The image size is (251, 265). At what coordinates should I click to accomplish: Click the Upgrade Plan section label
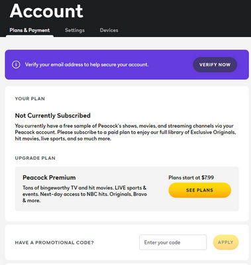coord(35,158)
